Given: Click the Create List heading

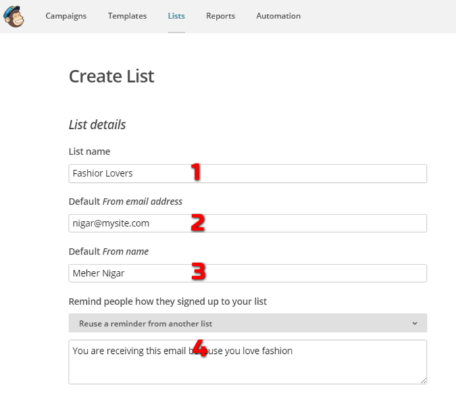Looking at the screenshot, I should tap(111, 76).
